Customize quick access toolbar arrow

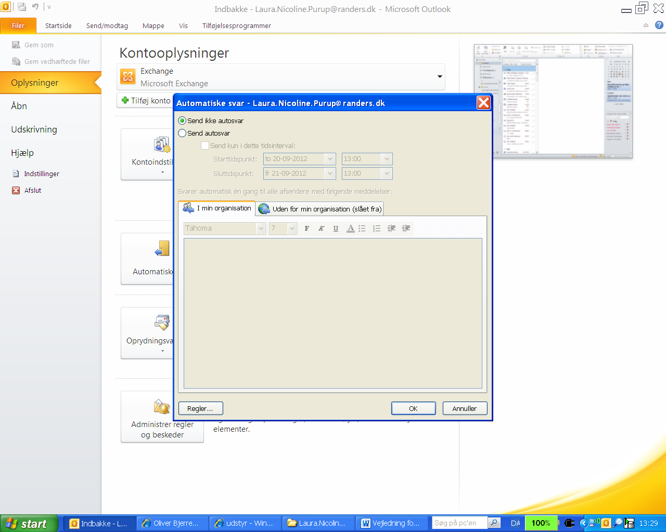pyautogui.click(x=49, y=7)
